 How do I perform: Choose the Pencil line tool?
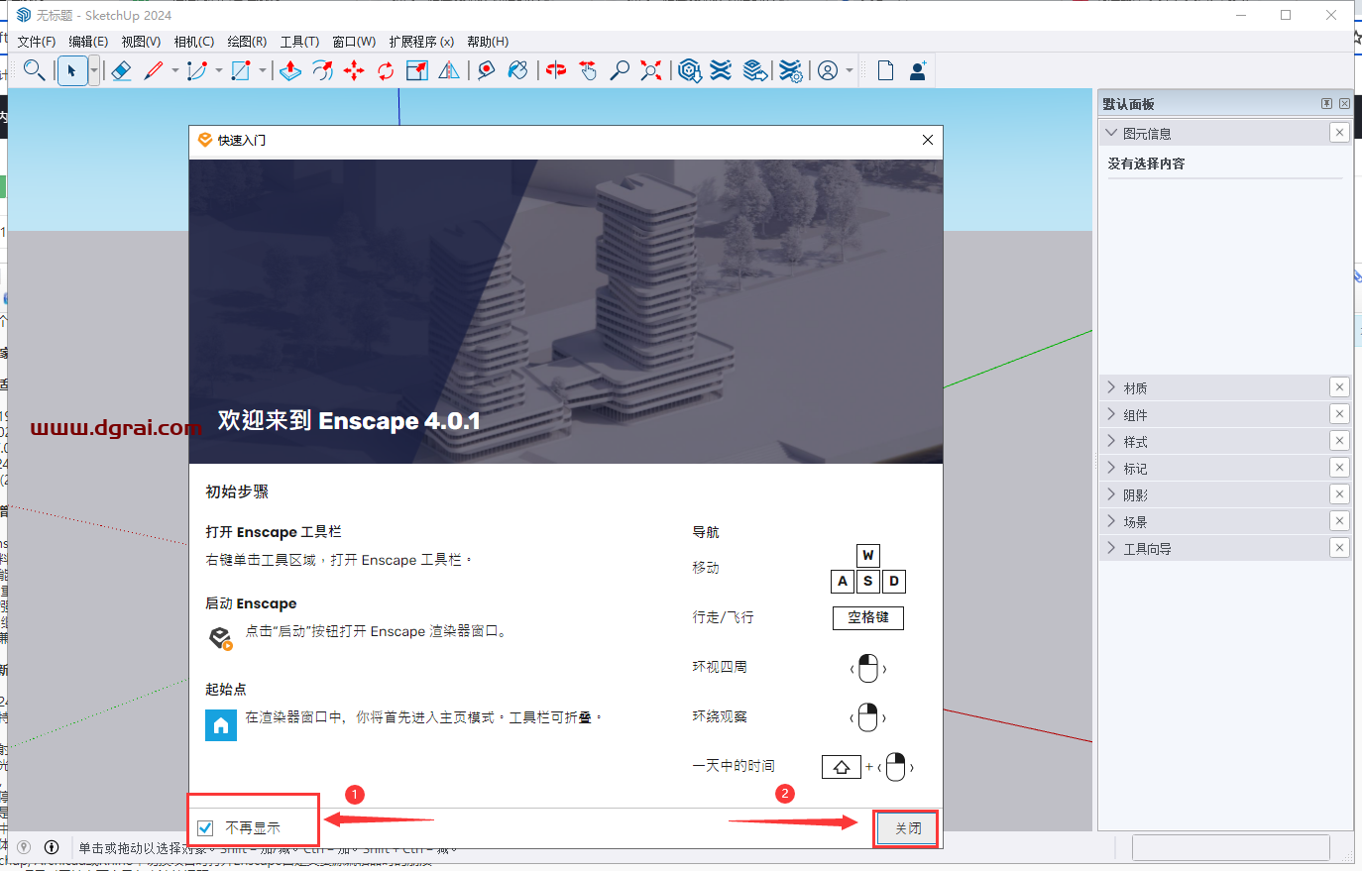coord(154,70)
